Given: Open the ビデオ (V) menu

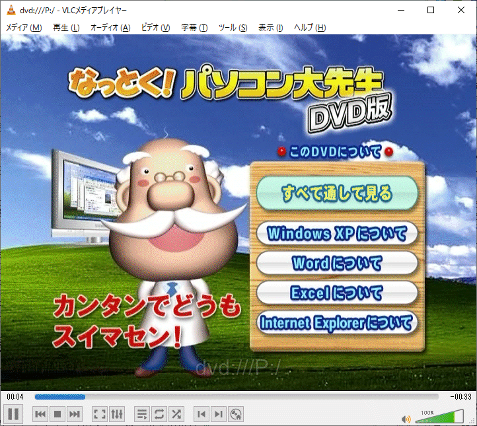Looking at the screenshot, I should pos(155,28).
